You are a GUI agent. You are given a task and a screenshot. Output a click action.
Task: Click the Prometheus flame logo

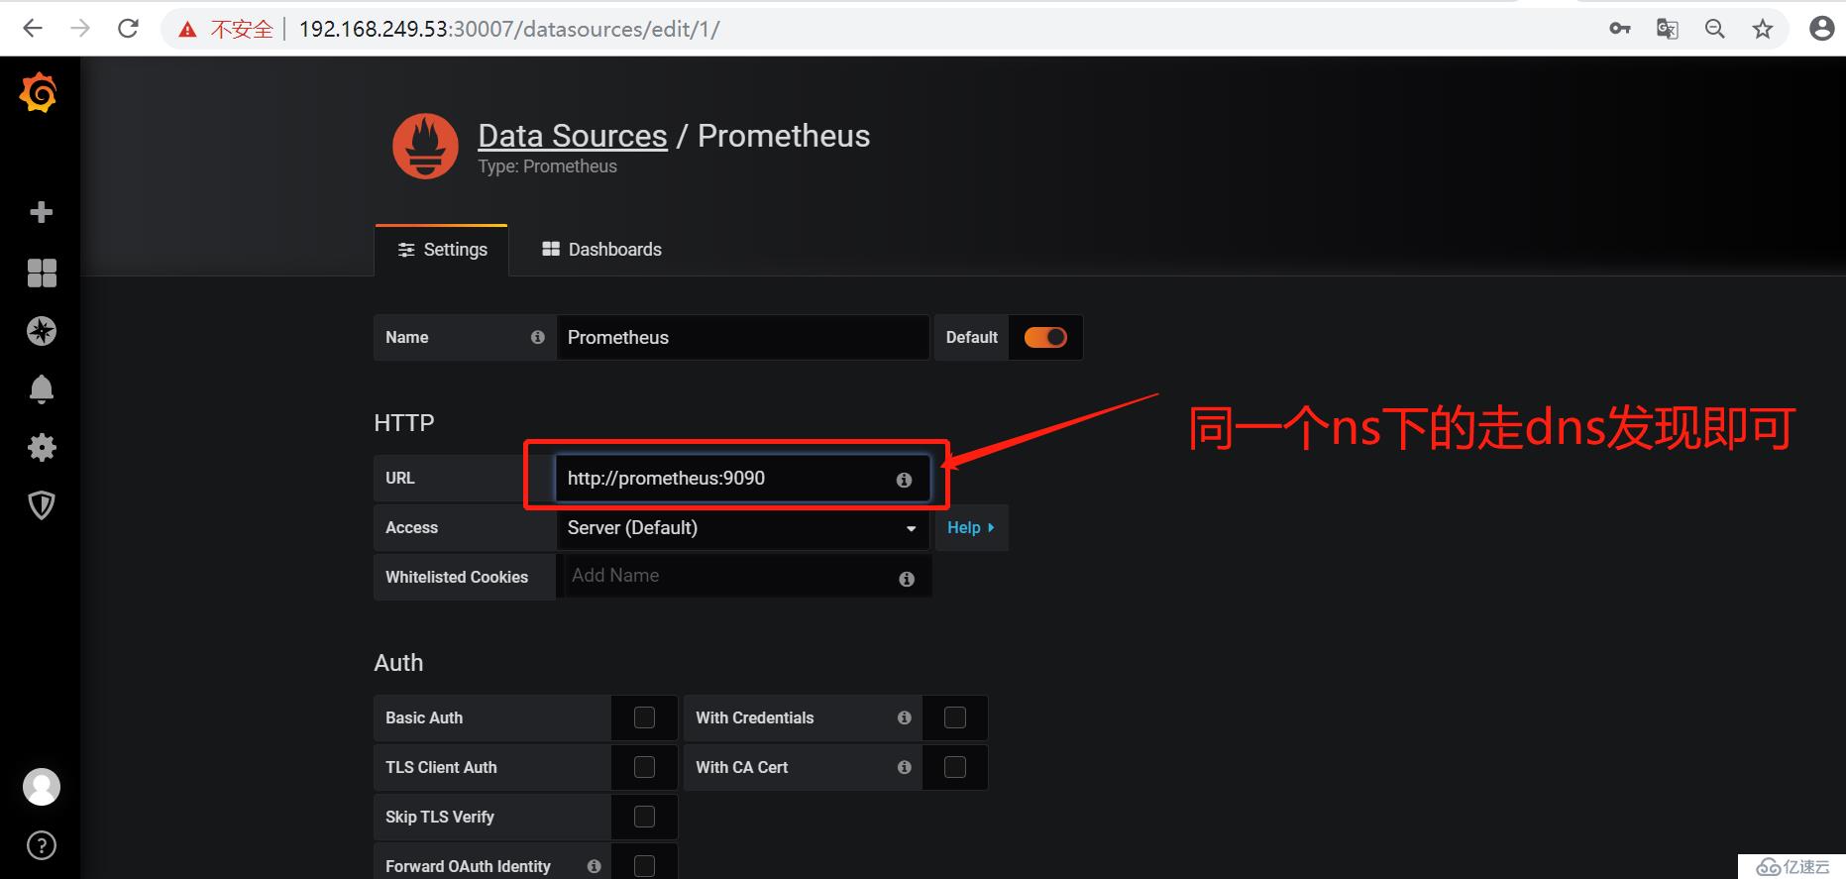tap(425, 147)
